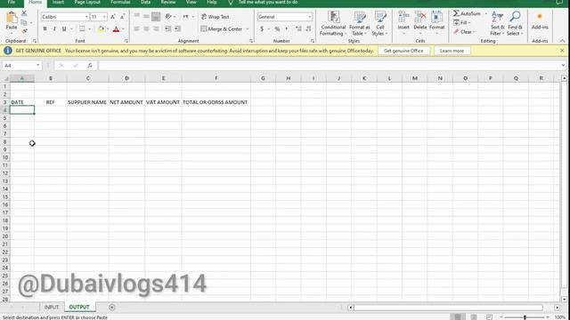Viewport: 570px width, 320px height.
Task: Open the Fill dropdown in Editing
Action: click(461, 22)
